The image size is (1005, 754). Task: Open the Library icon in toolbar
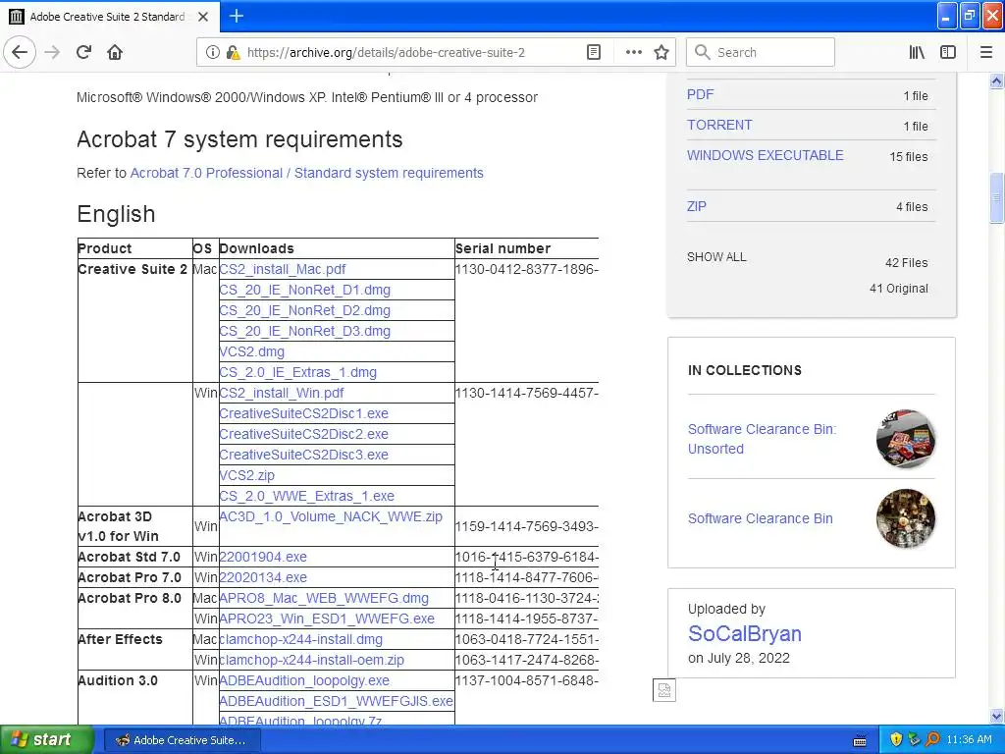pyautogui.click(x=917, y=52)
